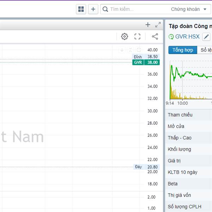Switch to the Tổng hợp tab
The width and height of the screenshot is (212, 212).
coord(183,50)
